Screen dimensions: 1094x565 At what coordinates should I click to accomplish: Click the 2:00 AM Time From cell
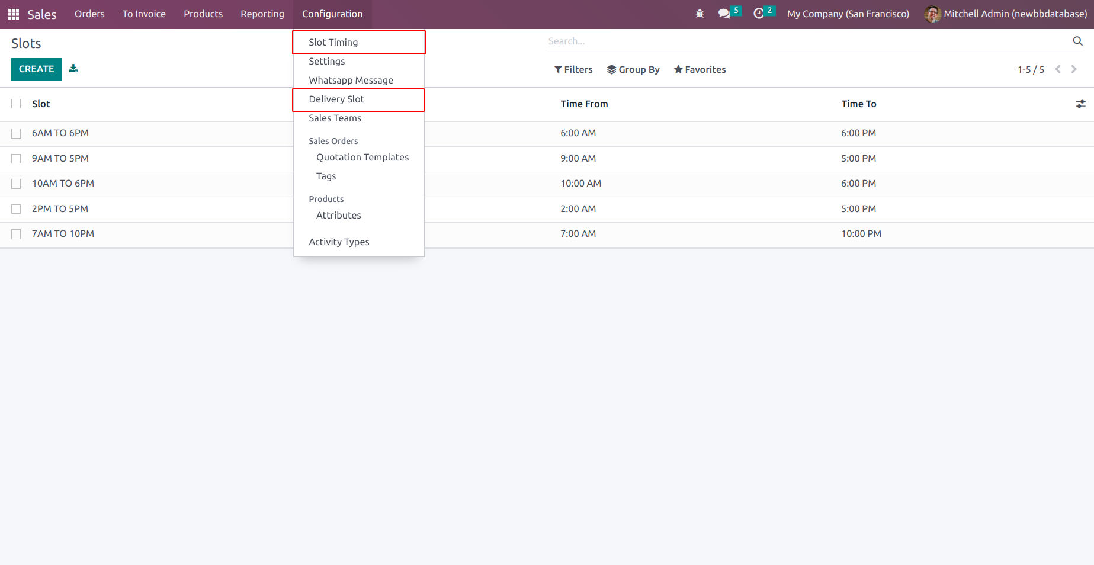pos(578,209)
